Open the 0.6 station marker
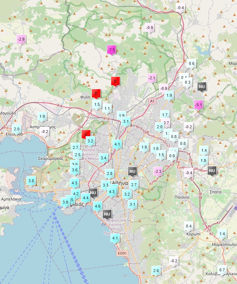This screenshot has width=237, height=284. coord(192,64)
